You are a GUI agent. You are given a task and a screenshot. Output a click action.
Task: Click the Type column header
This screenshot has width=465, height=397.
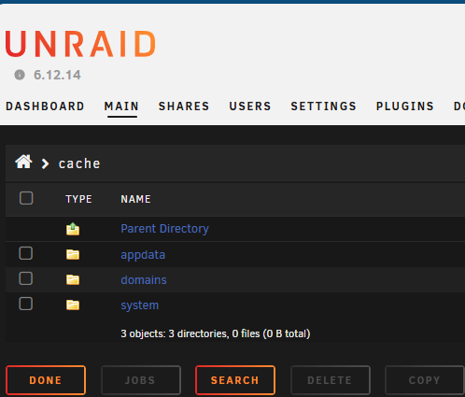[x=78, y=199]
